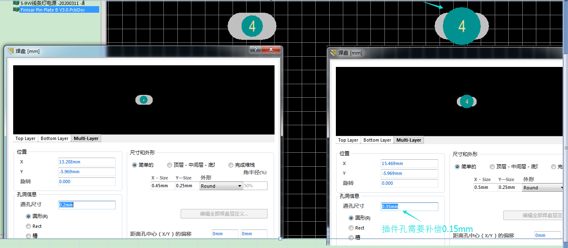Click the project icon beside 5-9W线条灯电源
The image size is (568, 248).
click(x=16, y=3)
